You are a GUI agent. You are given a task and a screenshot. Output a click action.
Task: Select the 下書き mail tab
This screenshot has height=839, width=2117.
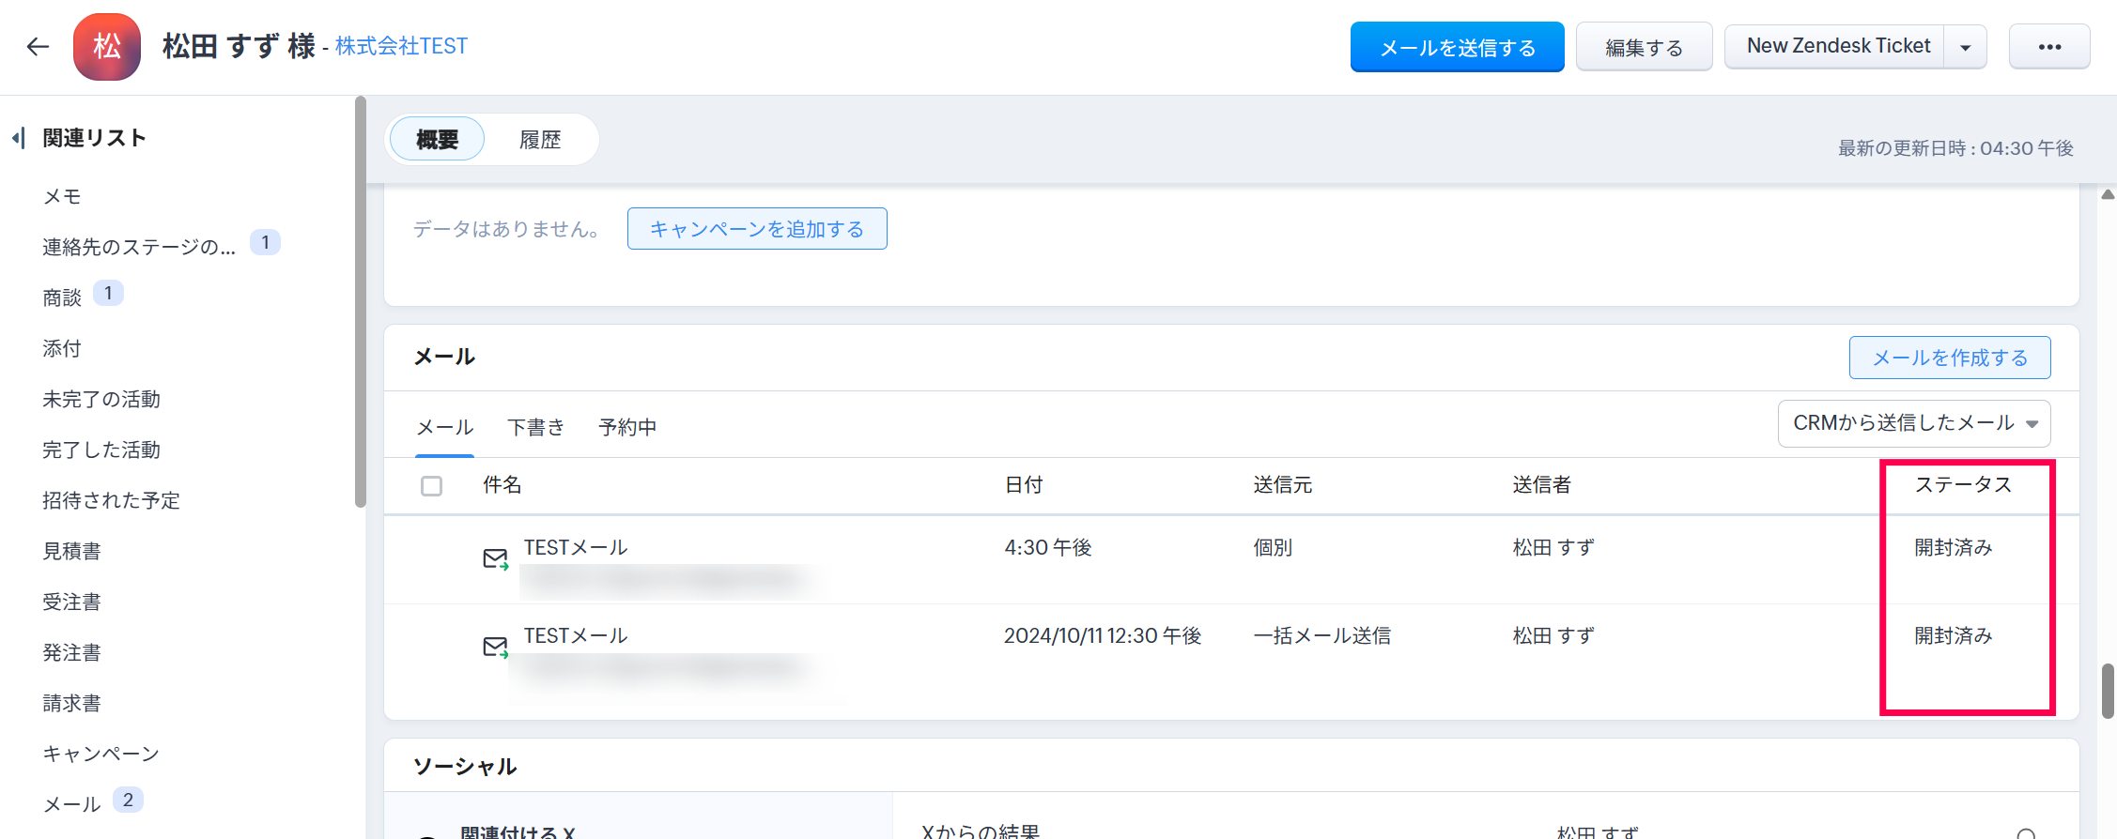[535, 427]
